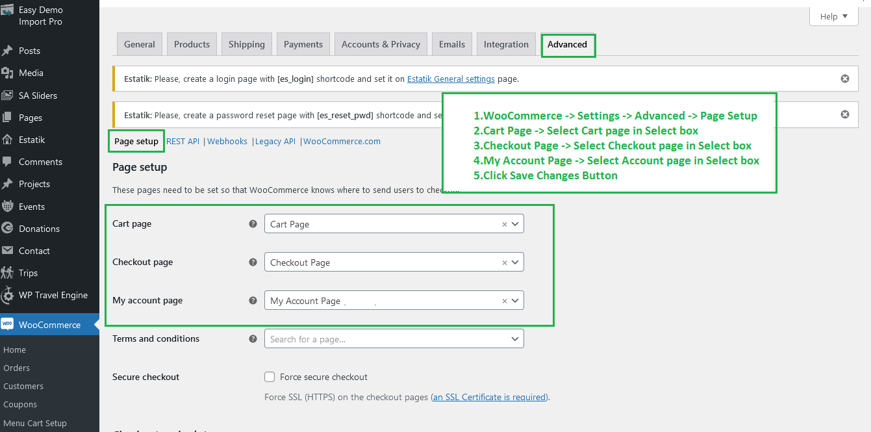The image size is (871, 432).
Task: Open Menu Cart Setup submenu item
Action: tap(35, 423)
